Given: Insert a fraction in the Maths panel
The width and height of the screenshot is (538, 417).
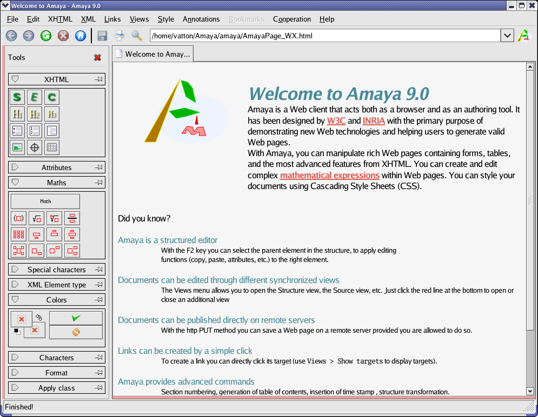Looking at the screenshot, I should pyautogui.click(x=72, y=218).
